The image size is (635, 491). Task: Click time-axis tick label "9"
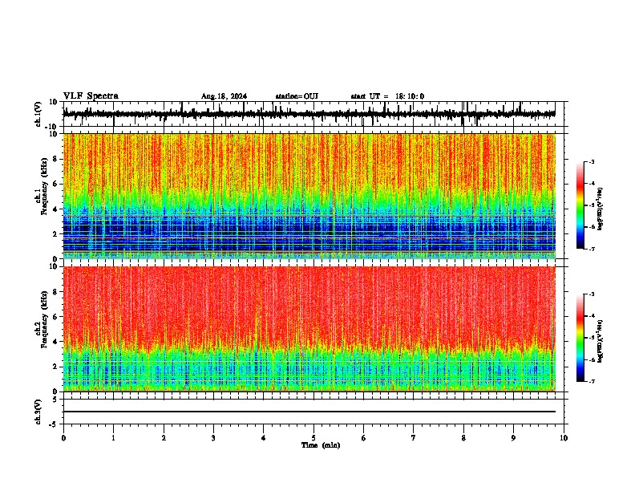(513, 438)
